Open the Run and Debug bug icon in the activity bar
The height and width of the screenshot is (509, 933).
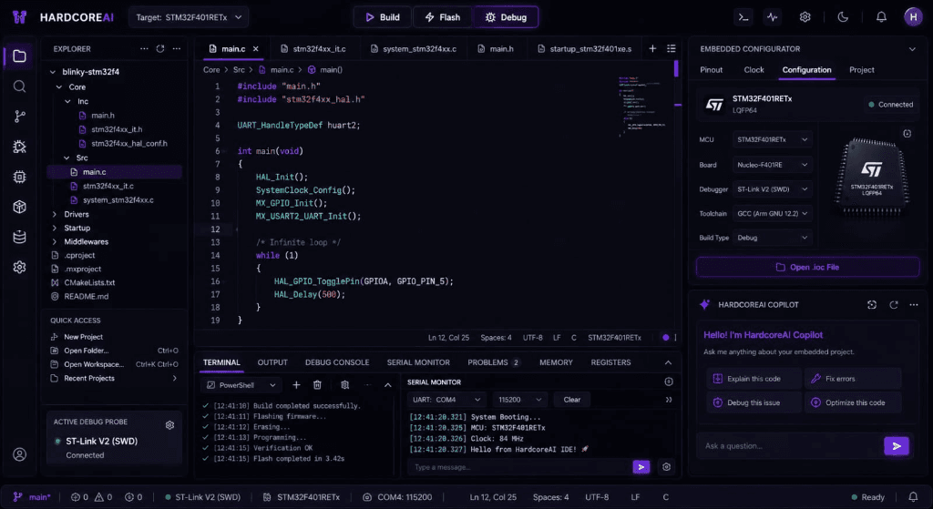click(20, 147)
